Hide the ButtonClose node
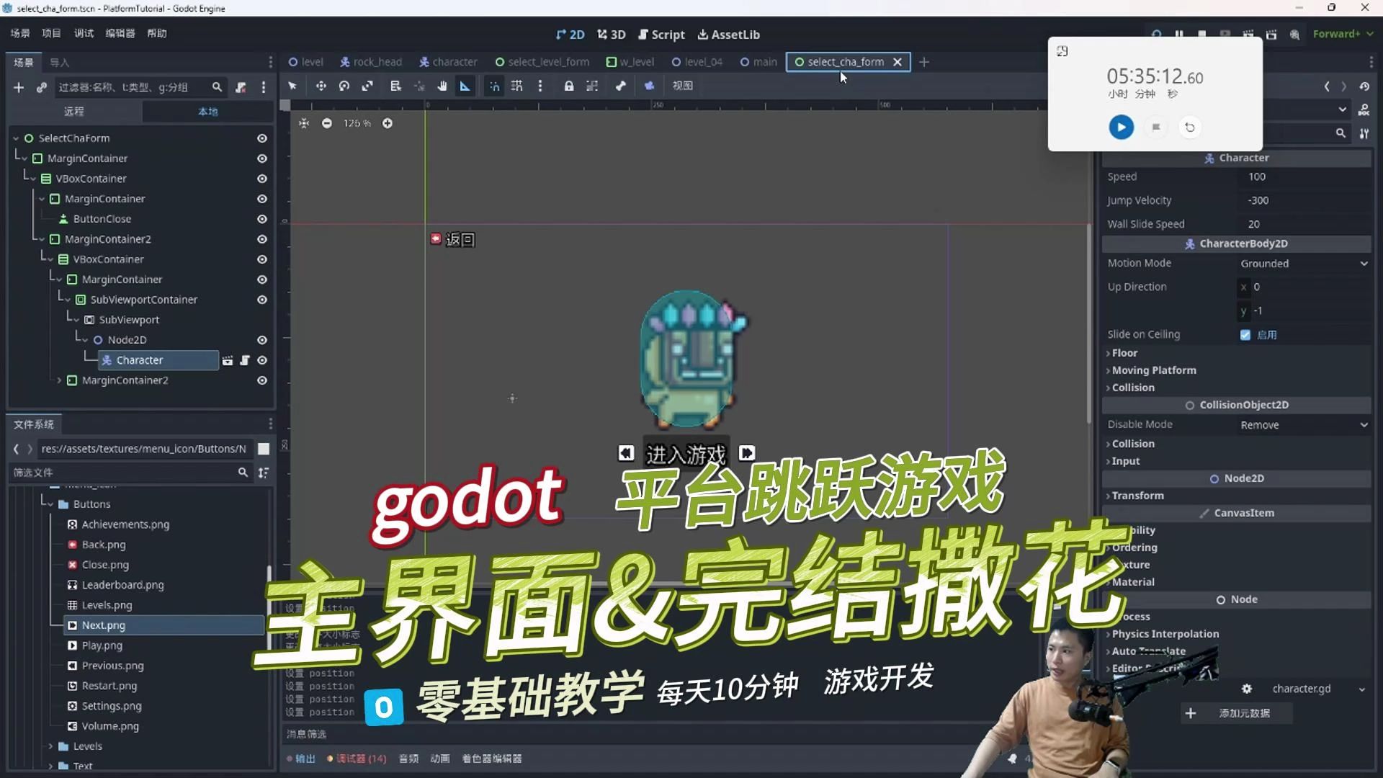 click(262, 219)
